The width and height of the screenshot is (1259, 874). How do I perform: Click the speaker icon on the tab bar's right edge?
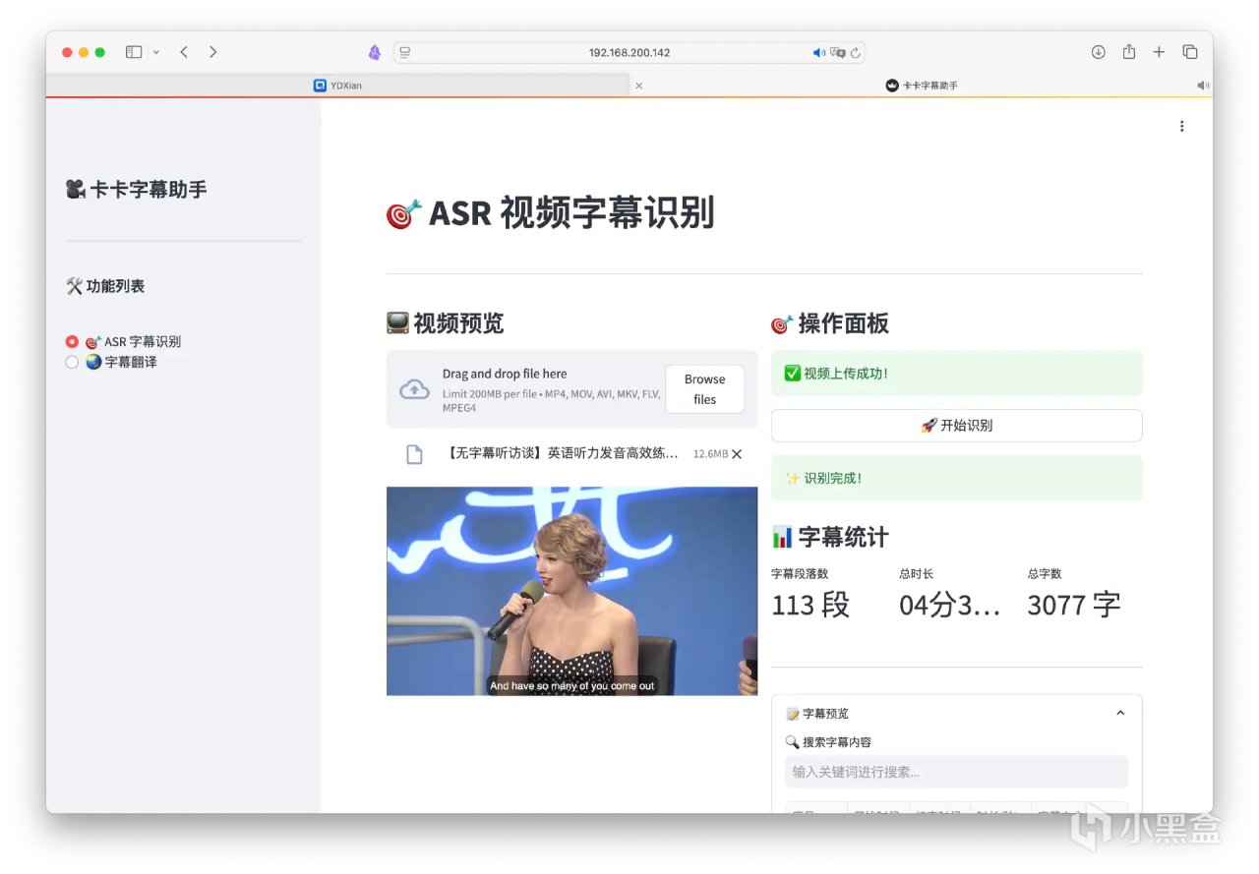(x=1202, y=86)
